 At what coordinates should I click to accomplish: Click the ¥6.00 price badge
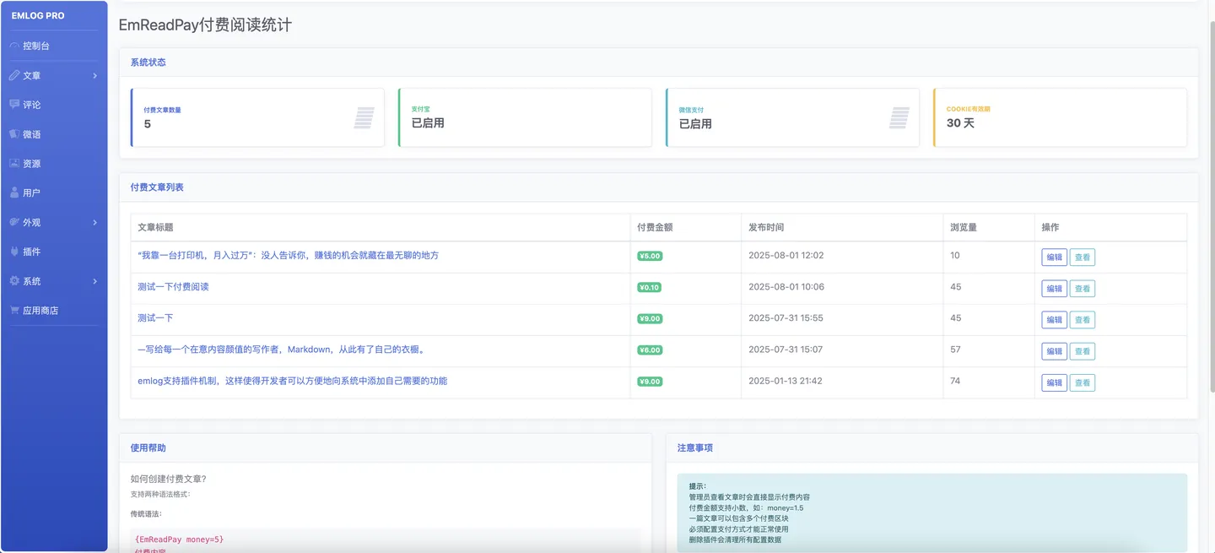click(650, 350)
